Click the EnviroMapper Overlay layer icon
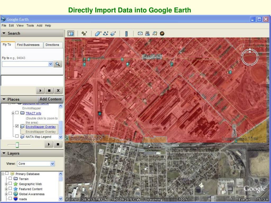 22,127
